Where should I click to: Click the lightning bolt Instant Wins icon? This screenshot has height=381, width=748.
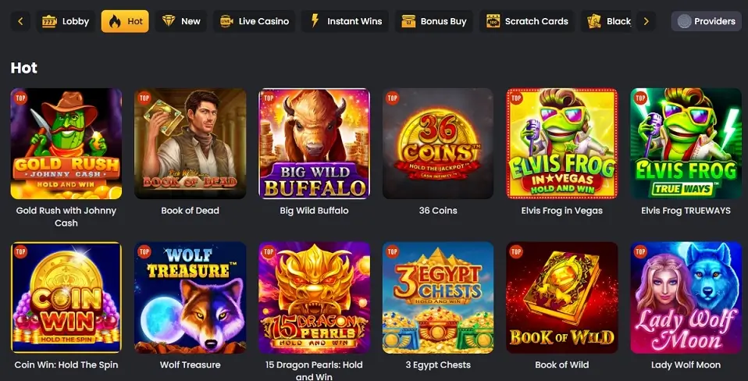tap(315, 21)
